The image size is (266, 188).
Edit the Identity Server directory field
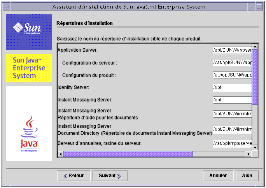click(232, 87)
